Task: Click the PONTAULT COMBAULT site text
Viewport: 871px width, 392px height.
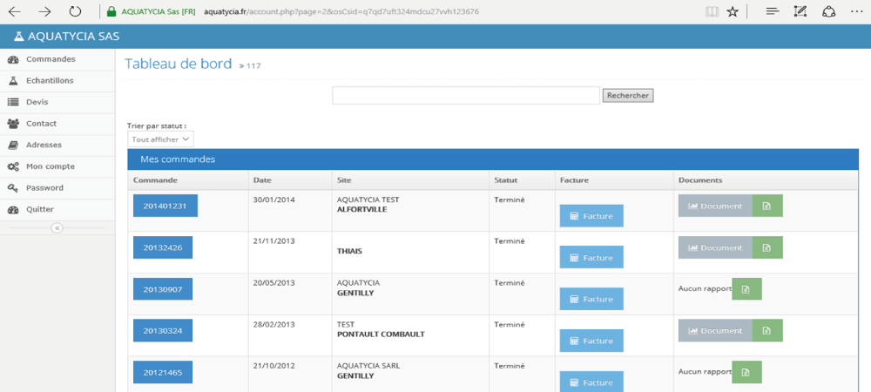Action: [x=381, y=335]
